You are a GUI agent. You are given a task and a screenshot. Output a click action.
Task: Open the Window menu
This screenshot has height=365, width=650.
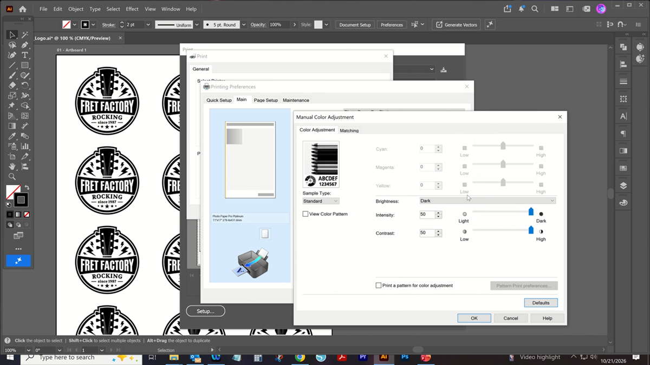coord(171,9)
